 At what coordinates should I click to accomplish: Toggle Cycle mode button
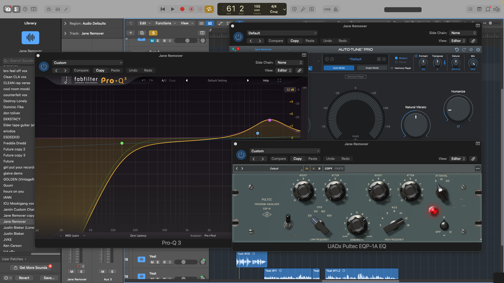(209, 9)
